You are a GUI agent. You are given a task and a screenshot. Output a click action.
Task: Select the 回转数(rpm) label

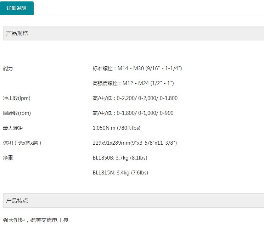[17, 113]
